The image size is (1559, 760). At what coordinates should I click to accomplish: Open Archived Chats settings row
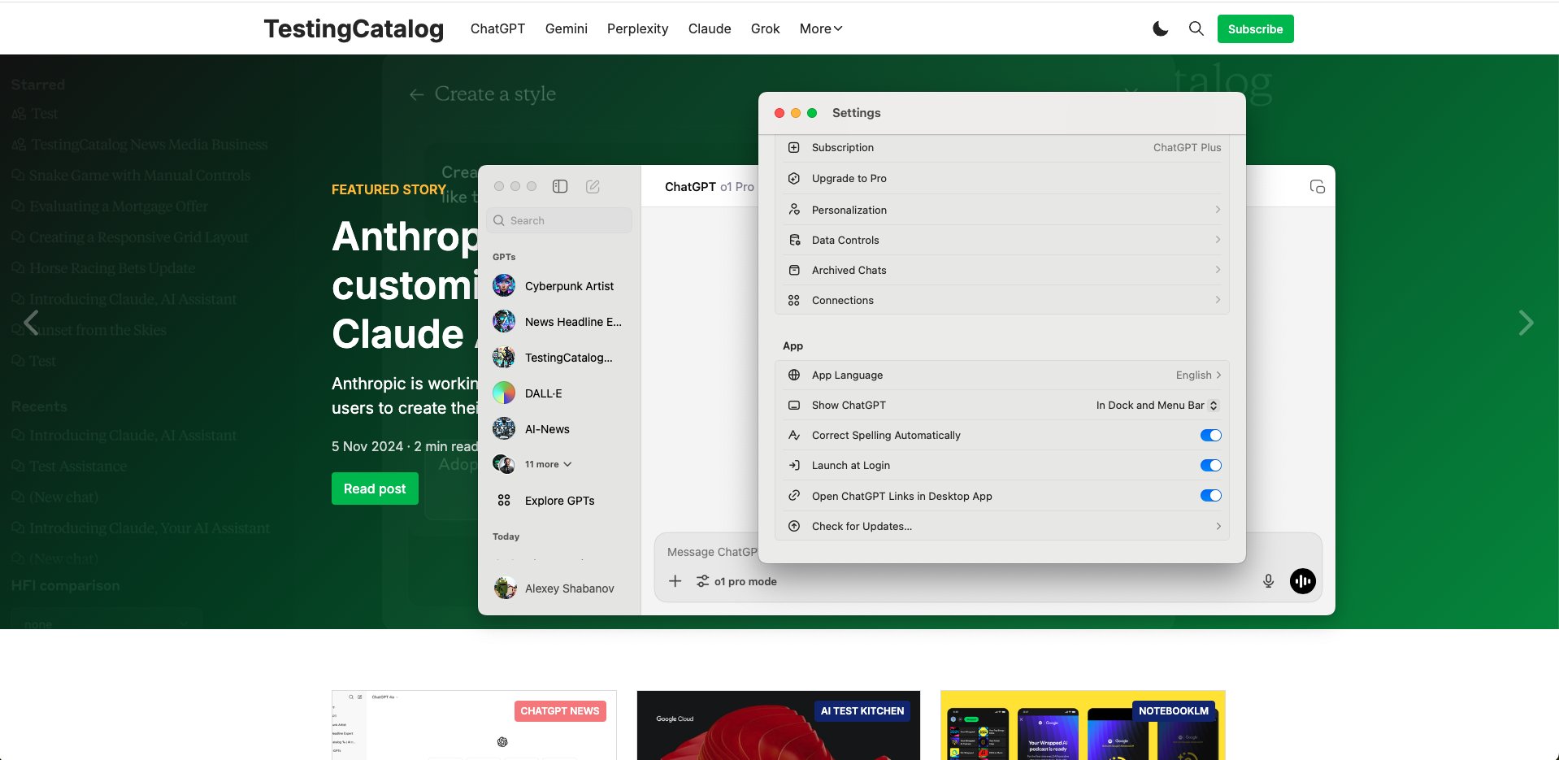tap(1002, 270)
